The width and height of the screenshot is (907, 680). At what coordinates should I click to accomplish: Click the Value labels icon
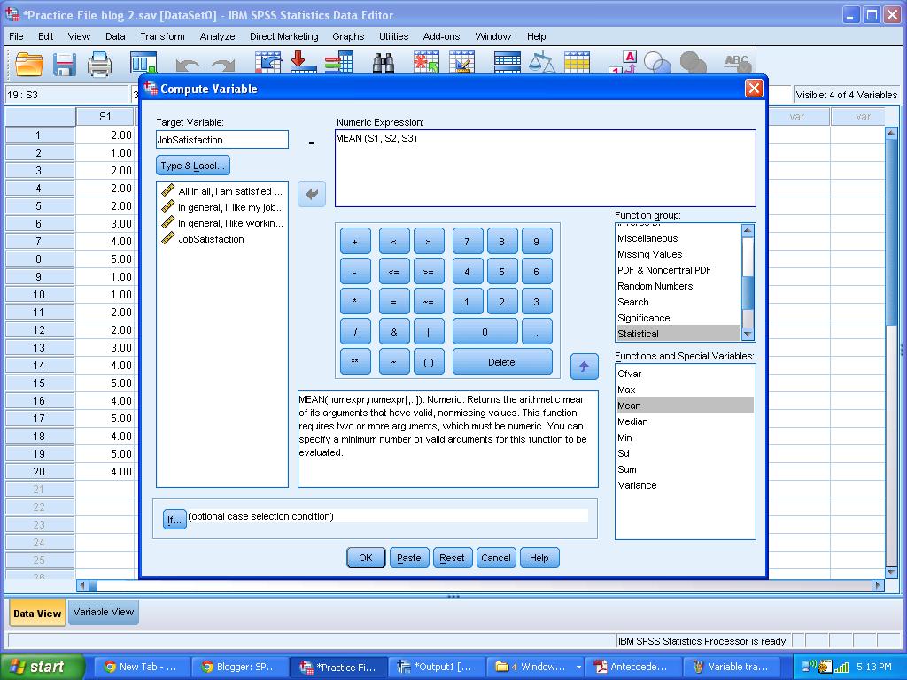point(624,63)
